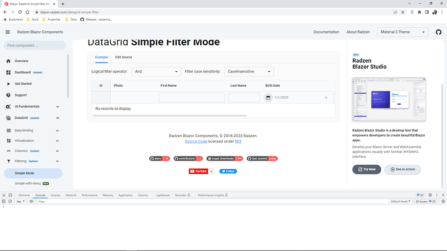Open the Logical filter operator dropdown
Screen dimensions: 447x251
coord(156,71)
